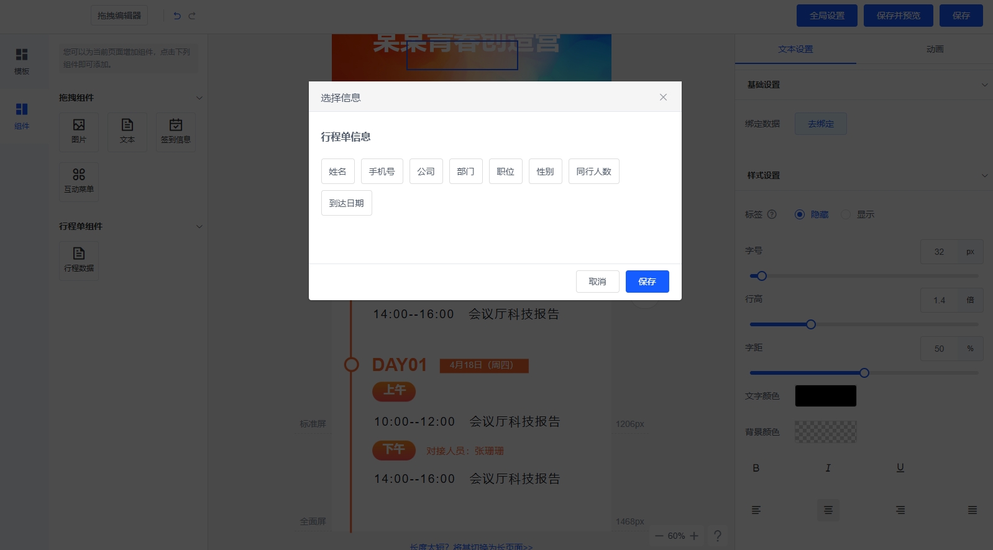Add the 签到信息 check-in component
Image resolution: width=993 pixels, height=550 pixels.
point(176,131)
